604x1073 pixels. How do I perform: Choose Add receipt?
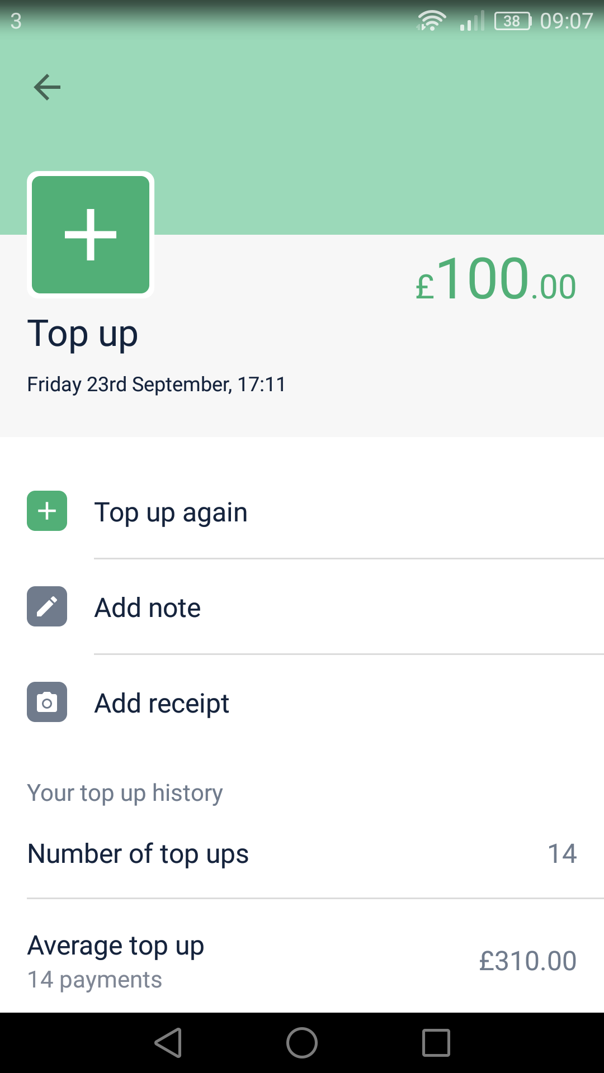point(302,702)
